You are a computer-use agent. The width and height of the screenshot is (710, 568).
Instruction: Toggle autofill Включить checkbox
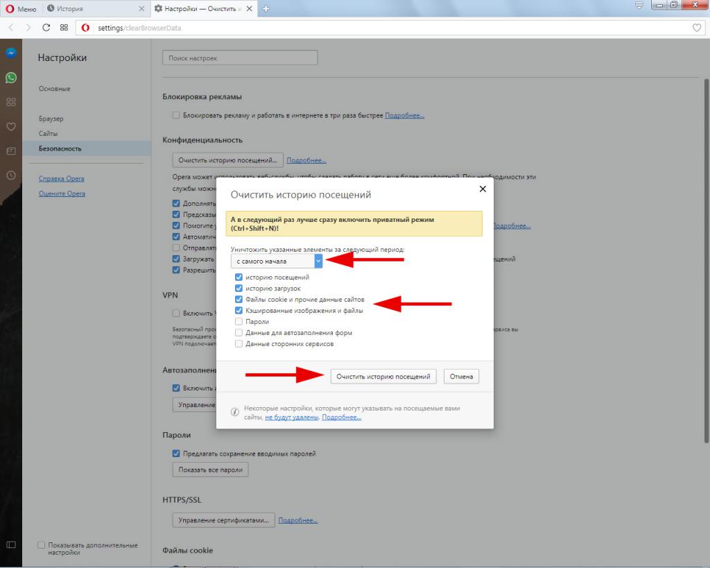(x=176, y=388)
